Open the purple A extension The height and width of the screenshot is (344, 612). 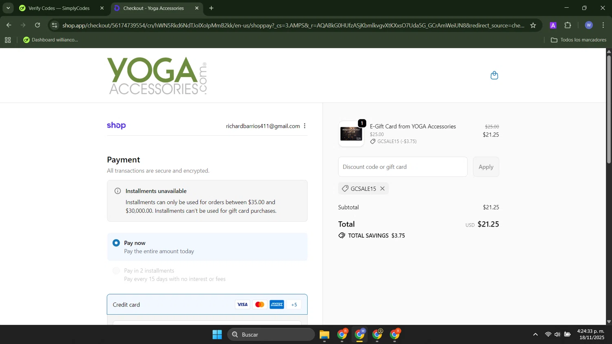tap(553, 25)
